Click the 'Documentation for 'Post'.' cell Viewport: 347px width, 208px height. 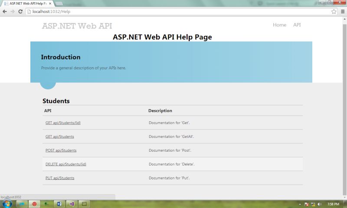point(170,150)
